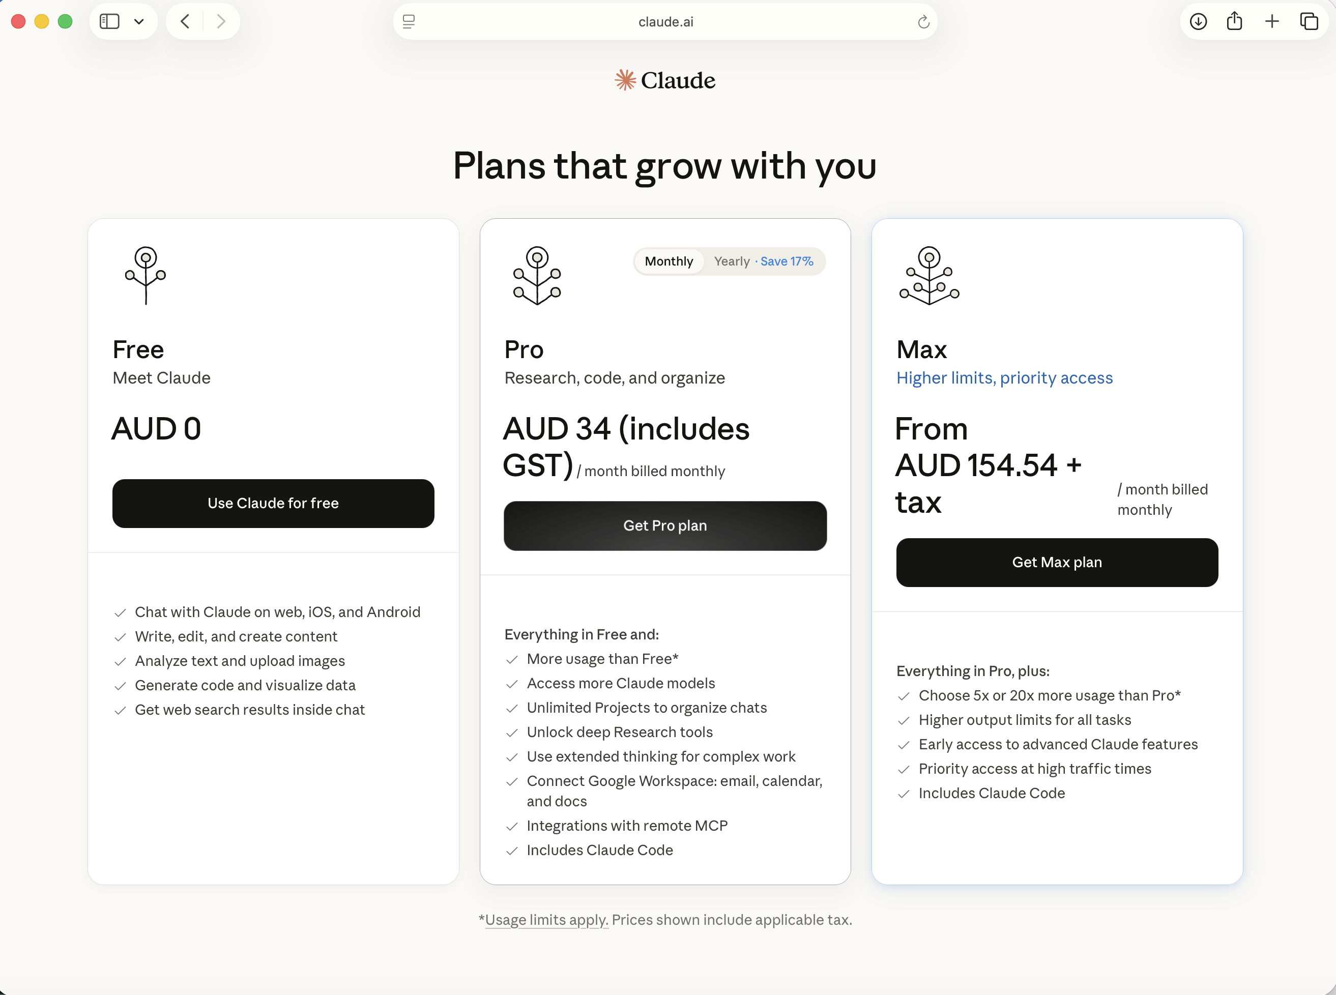Click the Share icon in the toolbar
This screenshot has width=1336, height=995.
pos(1234,22)
